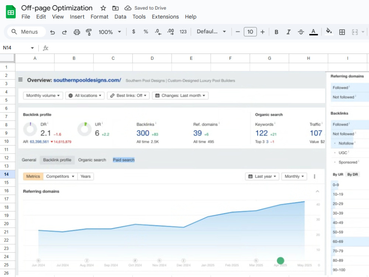Screen dimensions: 369x277
Task: Select the paint format tool
Action: (89, 32)
